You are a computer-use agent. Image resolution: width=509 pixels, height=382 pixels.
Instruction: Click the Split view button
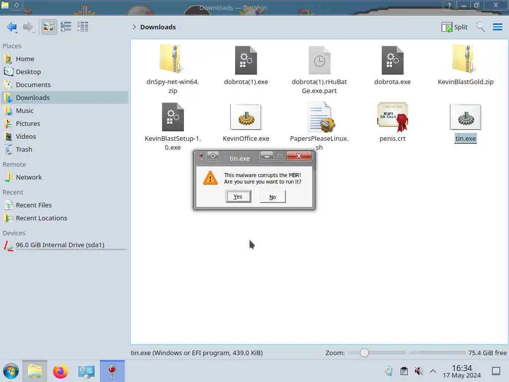click(x=454, y=27)
